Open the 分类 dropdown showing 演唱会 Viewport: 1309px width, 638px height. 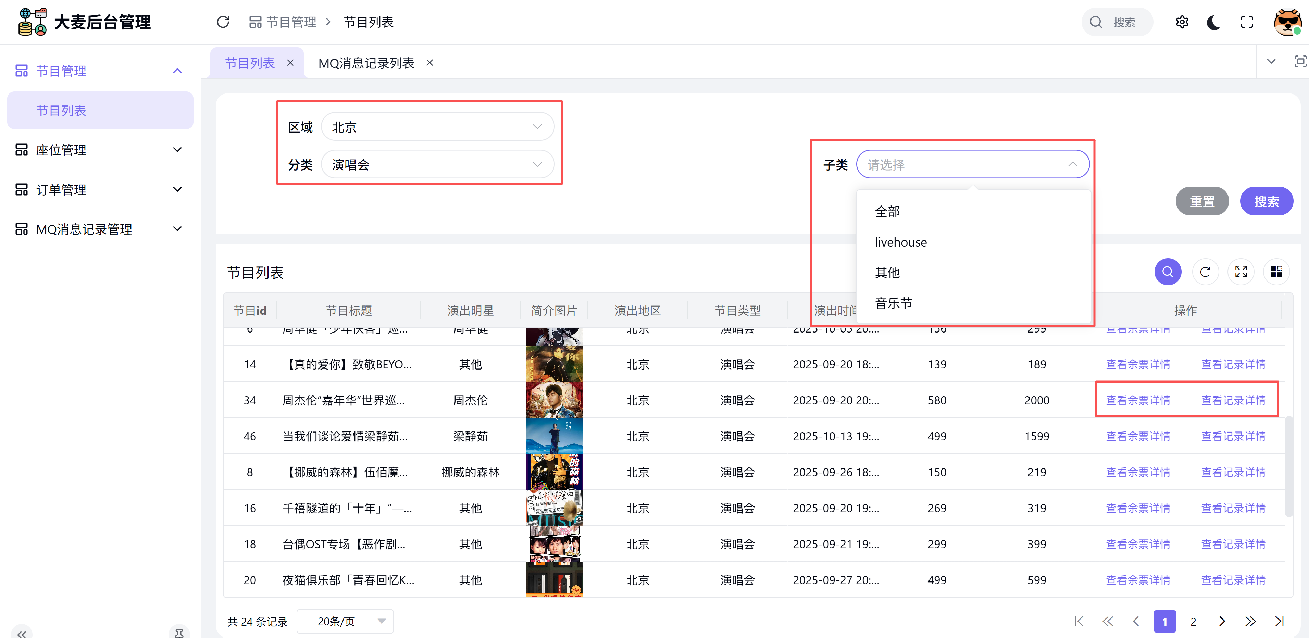click(437, 165)
